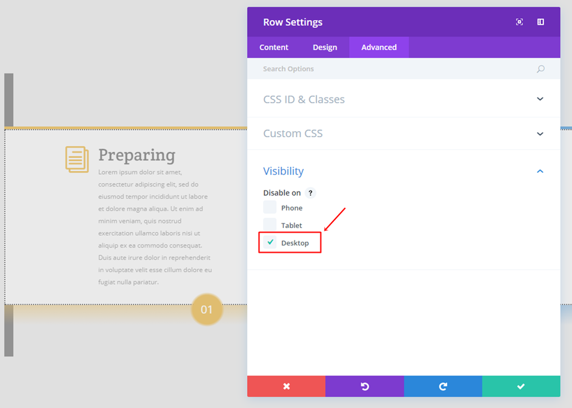Save changes with the green checkmark
The image size is (572, 408).
521,386
